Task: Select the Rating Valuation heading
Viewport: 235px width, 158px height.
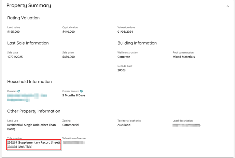Action: [23, 18]
